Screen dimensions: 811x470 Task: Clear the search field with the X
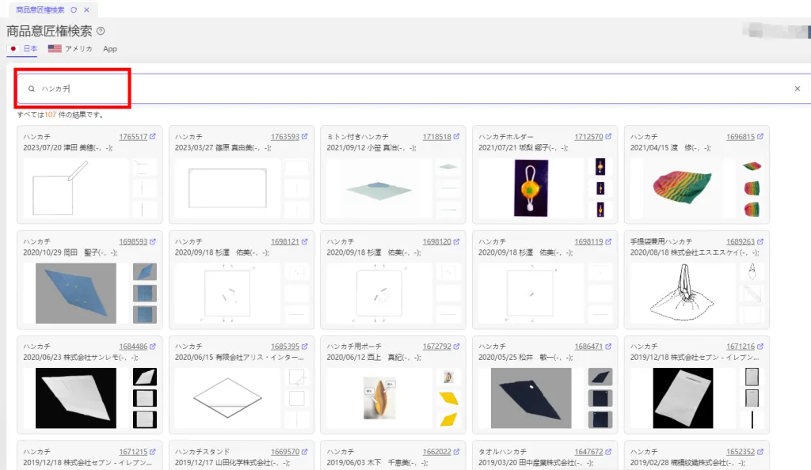(x=797, y=89)
